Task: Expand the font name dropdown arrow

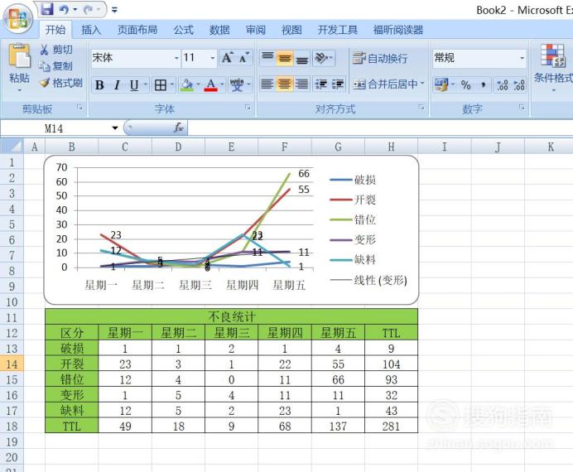Action: click(176, 58)
